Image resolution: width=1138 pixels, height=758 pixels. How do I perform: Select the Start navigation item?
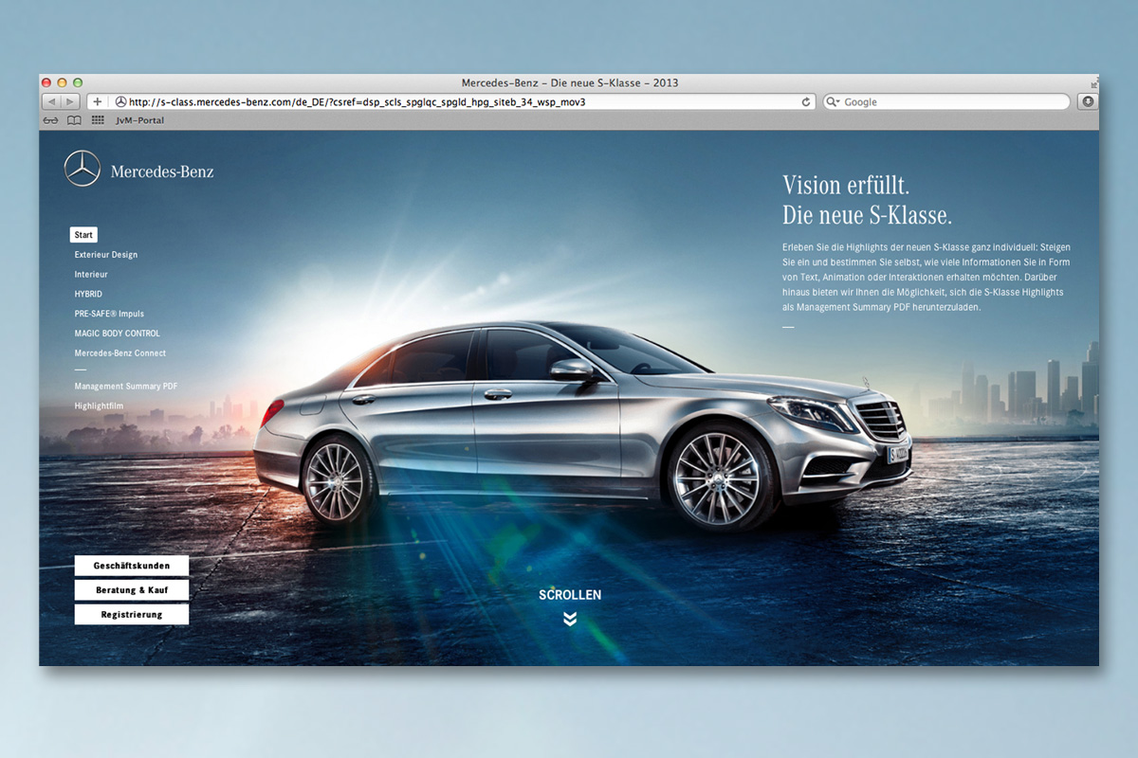pyautogui.click(x=83, y=235)
